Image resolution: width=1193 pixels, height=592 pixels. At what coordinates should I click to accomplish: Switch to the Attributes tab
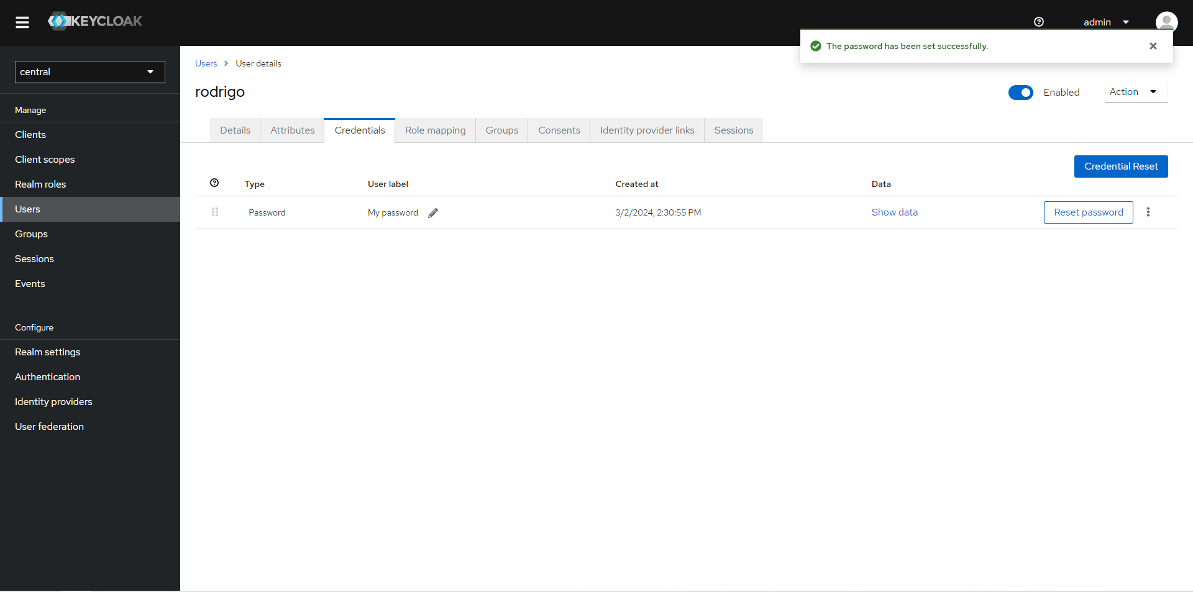click(x=292, y=130)
